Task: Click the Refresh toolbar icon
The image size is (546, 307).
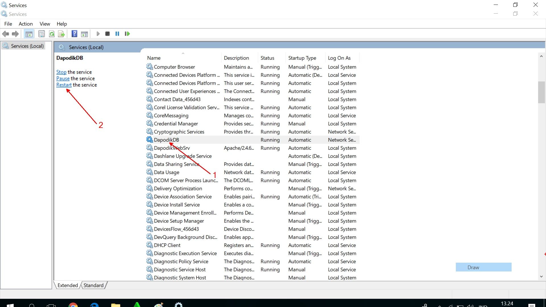Action: 52,34
